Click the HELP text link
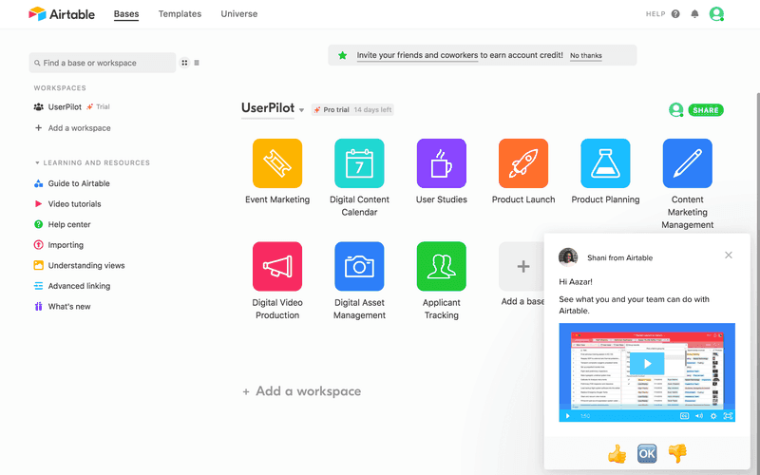Viewport: 760px width, 475px height. point(655,14)
